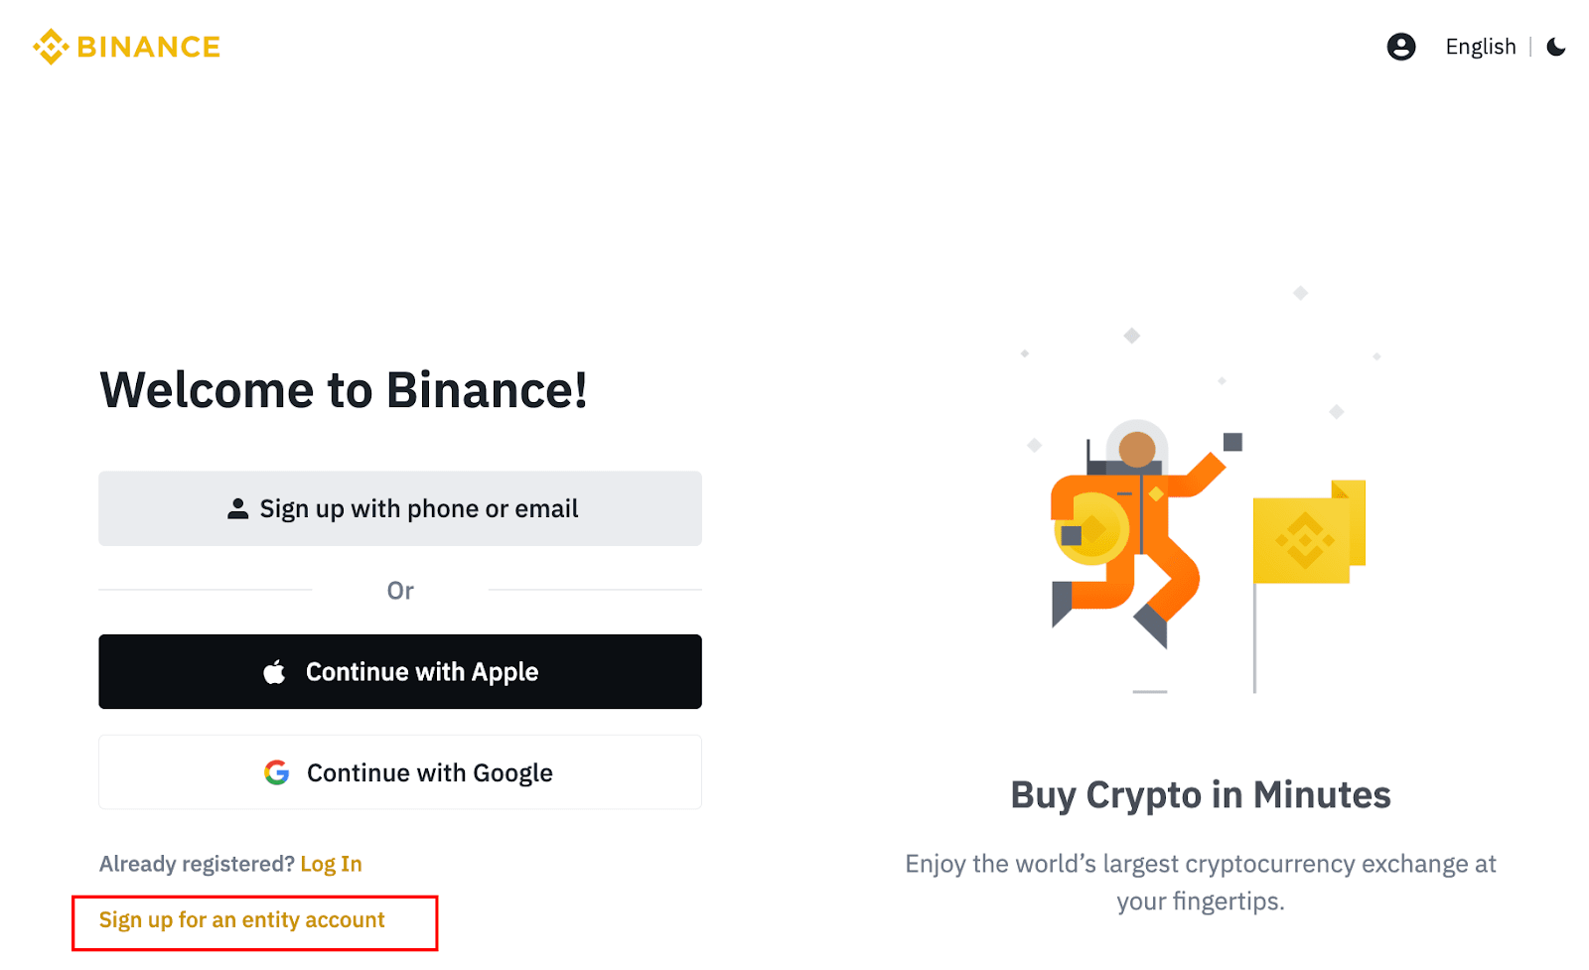Click the Or divider label

point(400,591)
